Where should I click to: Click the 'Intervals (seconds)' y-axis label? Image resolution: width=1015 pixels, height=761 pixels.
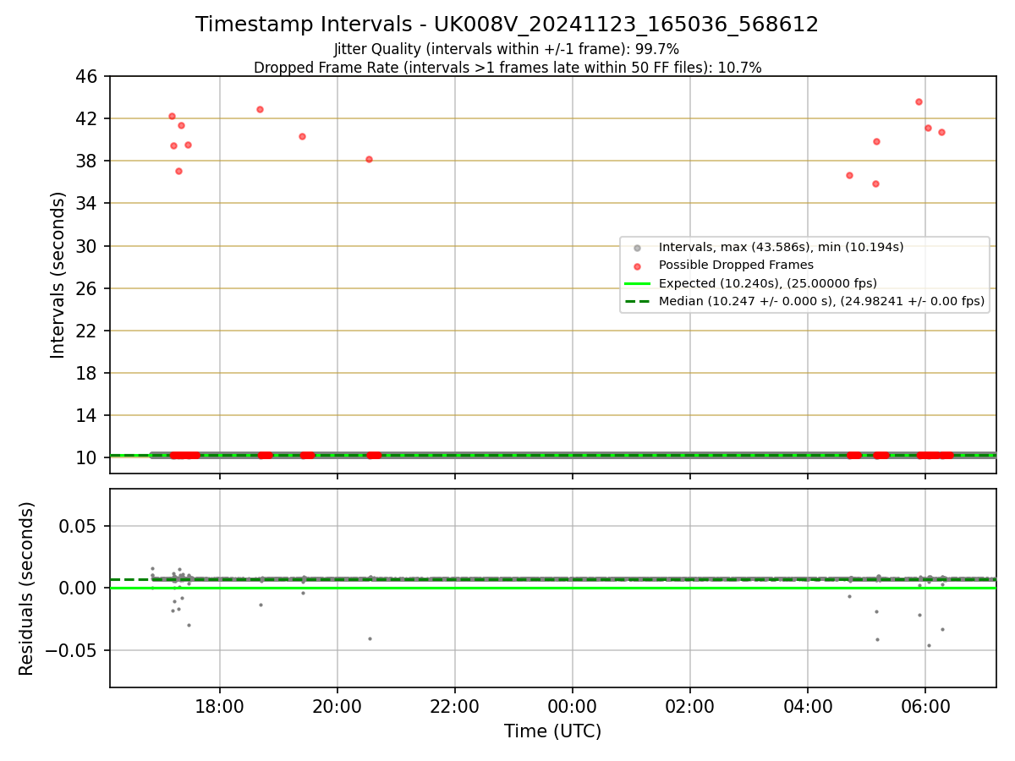(x=58, y=275)
